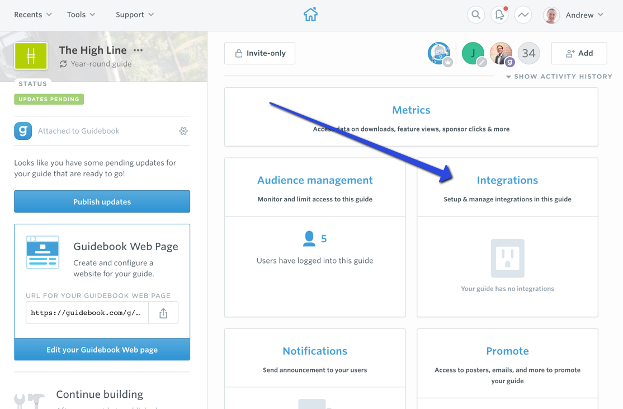
Task: Click the Guidebook Web Page illustration icon
Action: point(43,252)
